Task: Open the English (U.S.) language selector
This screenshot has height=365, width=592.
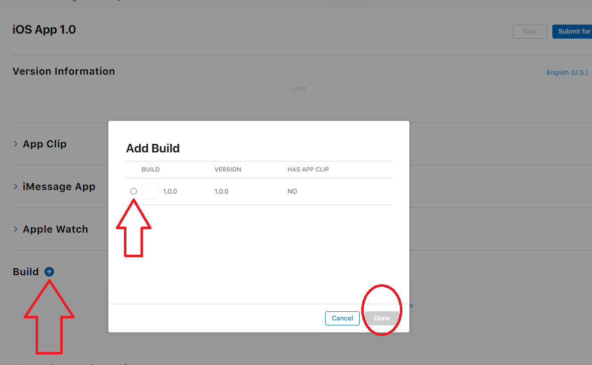Action: coord(567,73)
